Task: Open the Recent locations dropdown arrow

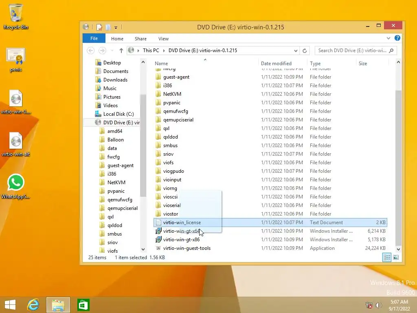Action: coord(112,51)
